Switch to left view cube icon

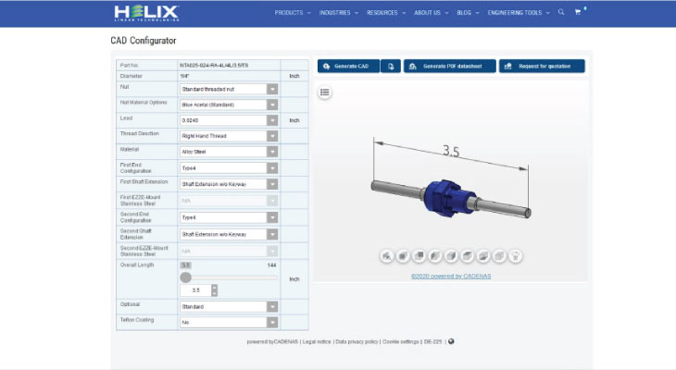(435, 256)
